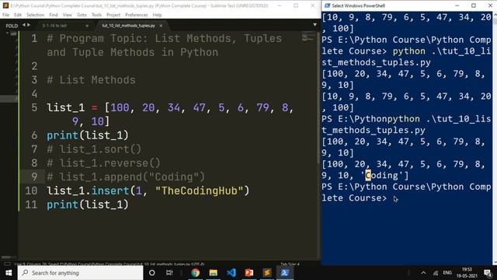Open PowerShell from the taskbar
Viewport: 497px width, 280px height.
pos(285,273)
